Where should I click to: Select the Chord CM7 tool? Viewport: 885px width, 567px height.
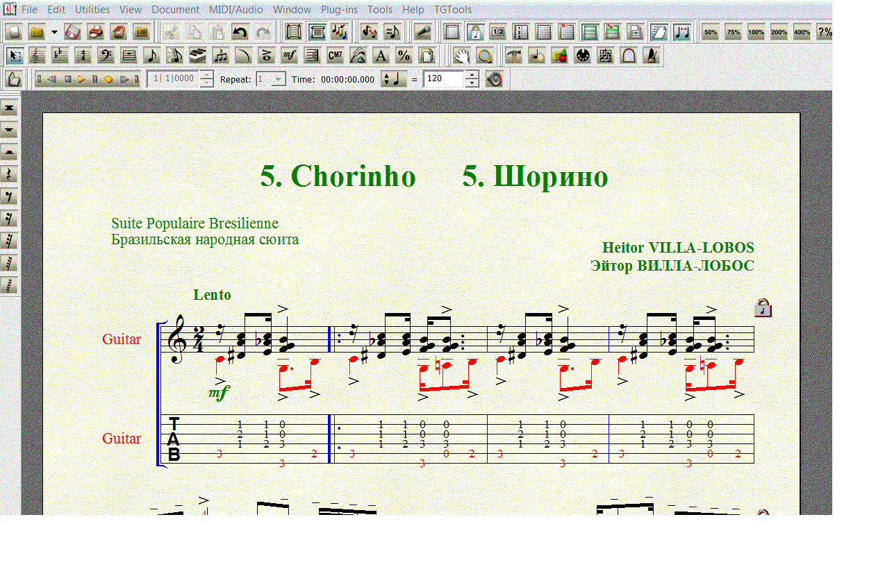[336, 56]
